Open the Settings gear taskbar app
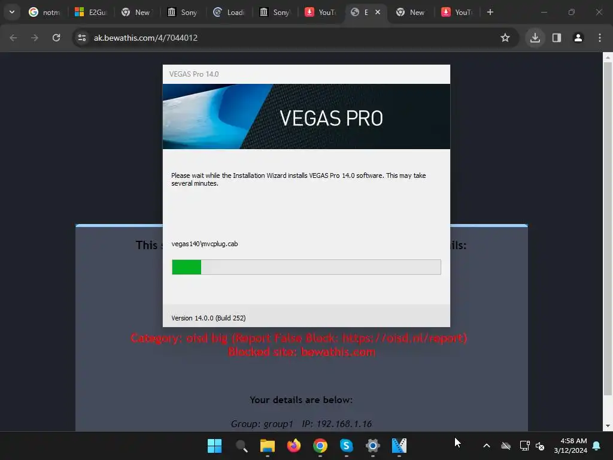The height and width of the screenshot is (460, 613). click(372, 446)
